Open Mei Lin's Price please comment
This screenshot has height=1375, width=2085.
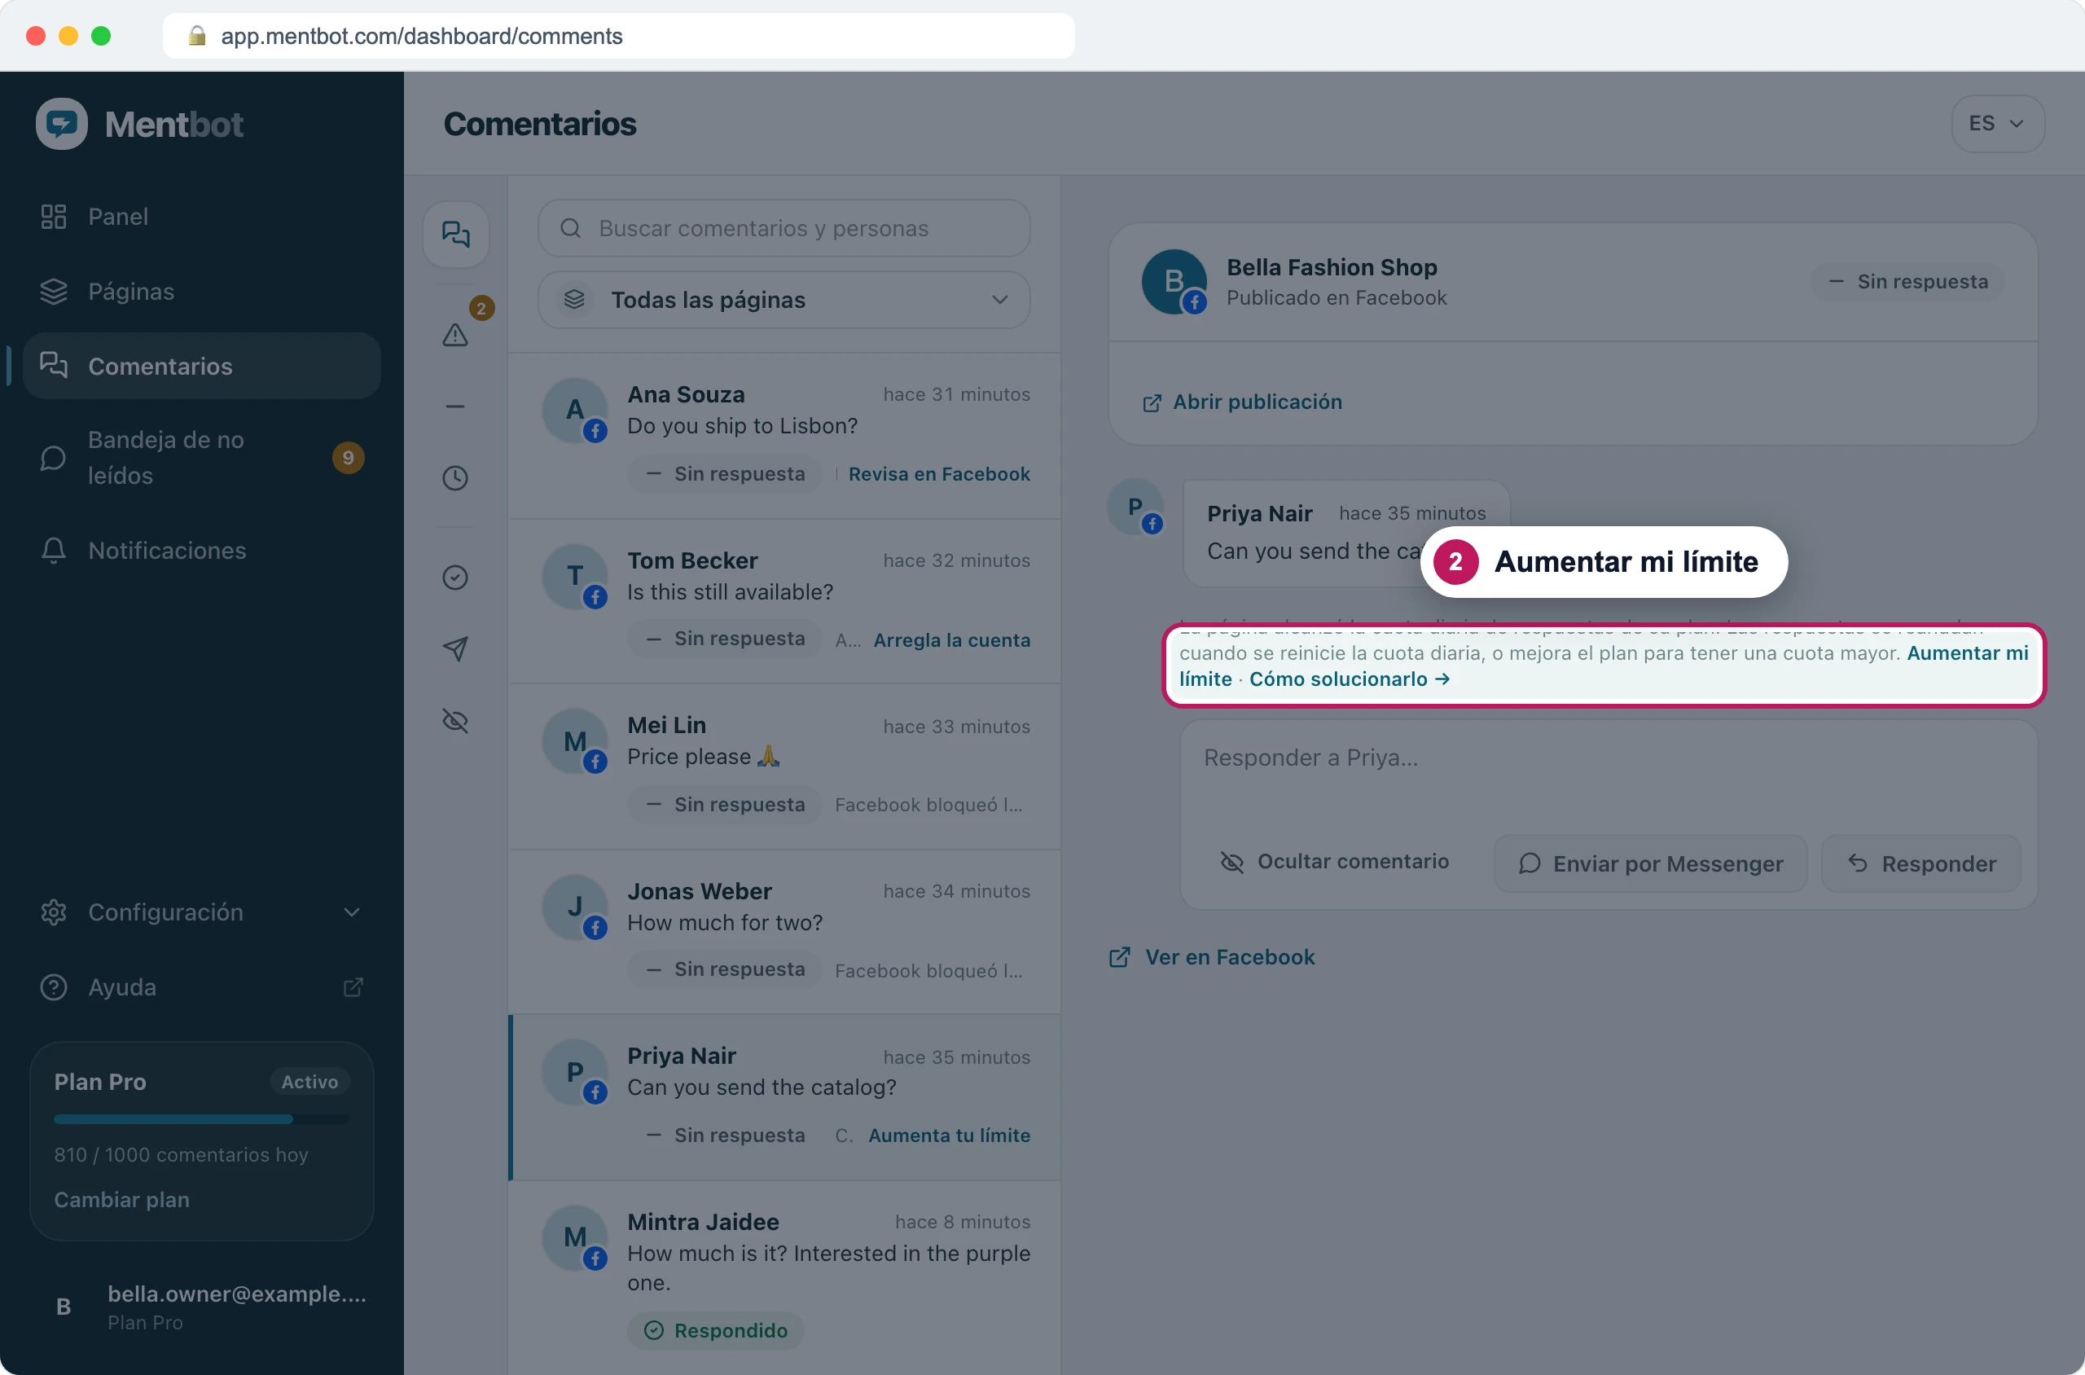click(784, 767)
